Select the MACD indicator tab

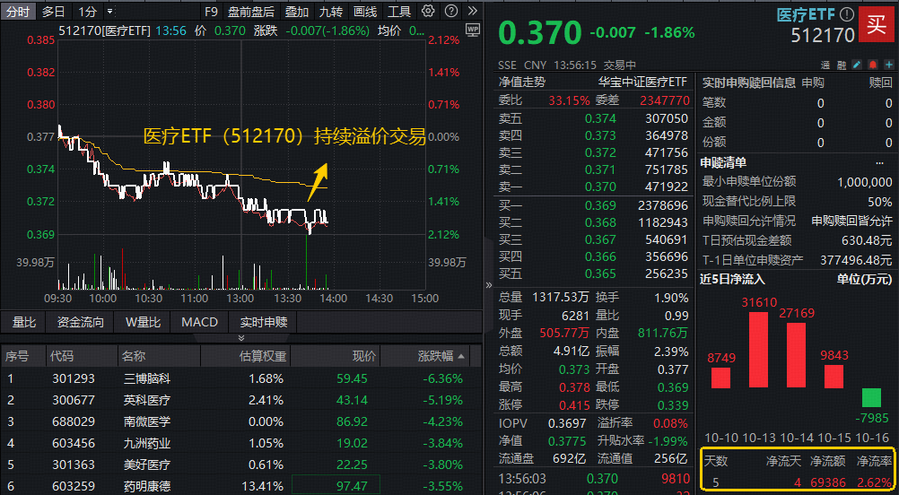click(199, 322)
